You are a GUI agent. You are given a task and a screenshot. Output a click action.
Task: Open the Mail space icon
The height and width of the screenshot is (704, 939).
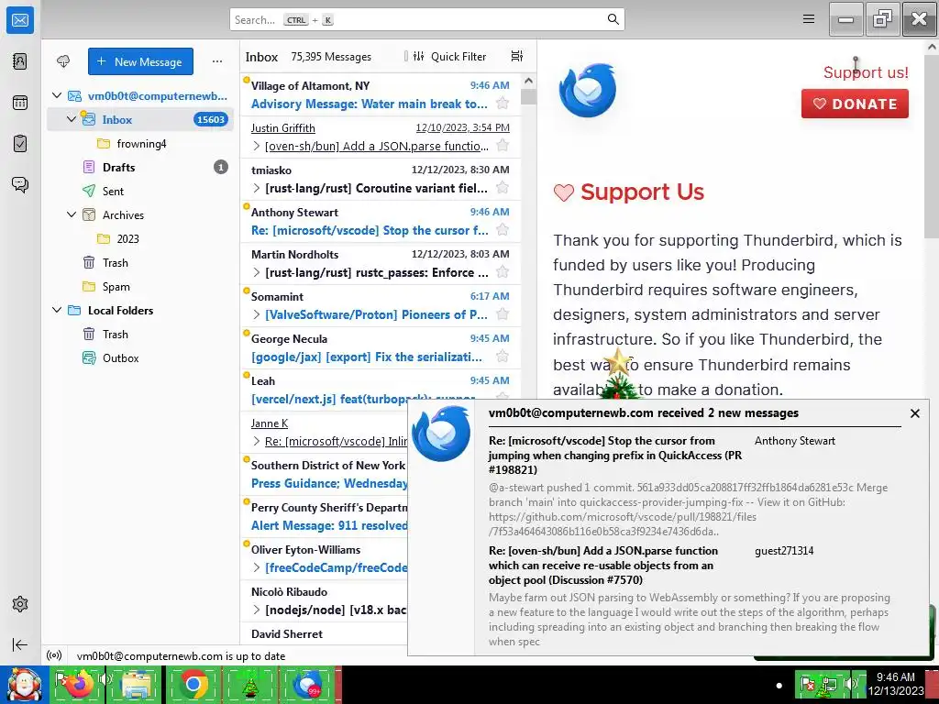click(x=20, y=21)
